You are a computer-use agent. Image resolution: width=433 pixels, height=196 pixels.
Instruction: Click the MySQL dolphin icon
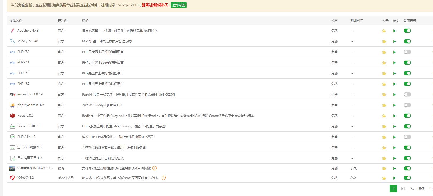pos(12,41)
